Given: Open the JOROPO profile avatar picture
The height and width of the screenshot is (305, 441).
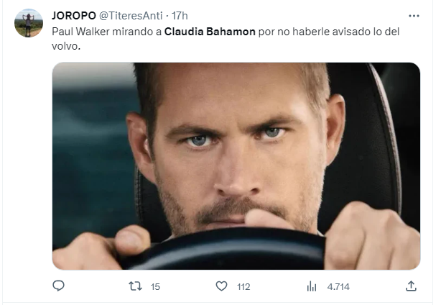Looking at the screenshot, I should [29, 23].
